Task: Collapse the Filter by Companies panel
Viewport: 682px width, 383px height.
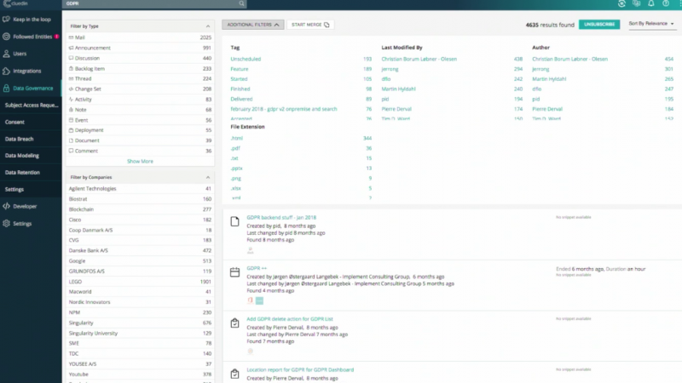Action: (207, 178)
